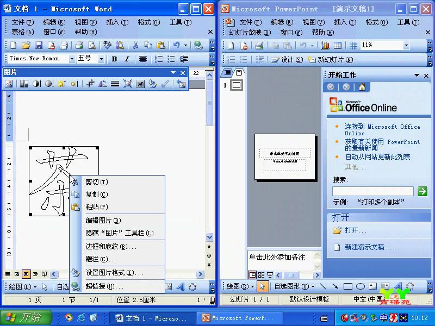Open Text Wrapping in Picture toolbar
Screen dimensions: 435x326
[140, 84]
